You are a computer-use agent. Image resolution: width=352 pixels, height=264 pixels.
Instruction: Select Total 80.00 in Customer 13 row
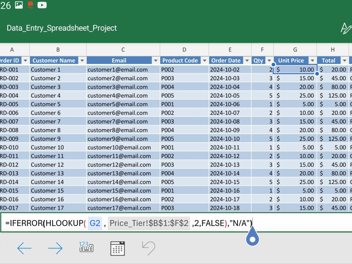[333, 173]
